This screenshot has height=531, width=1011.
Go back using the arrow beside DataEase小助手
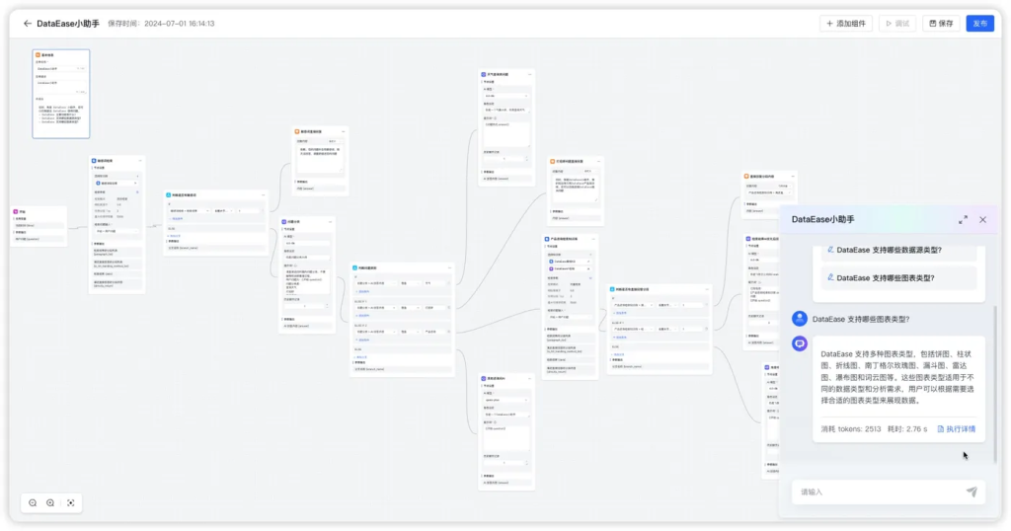(27, 24)
